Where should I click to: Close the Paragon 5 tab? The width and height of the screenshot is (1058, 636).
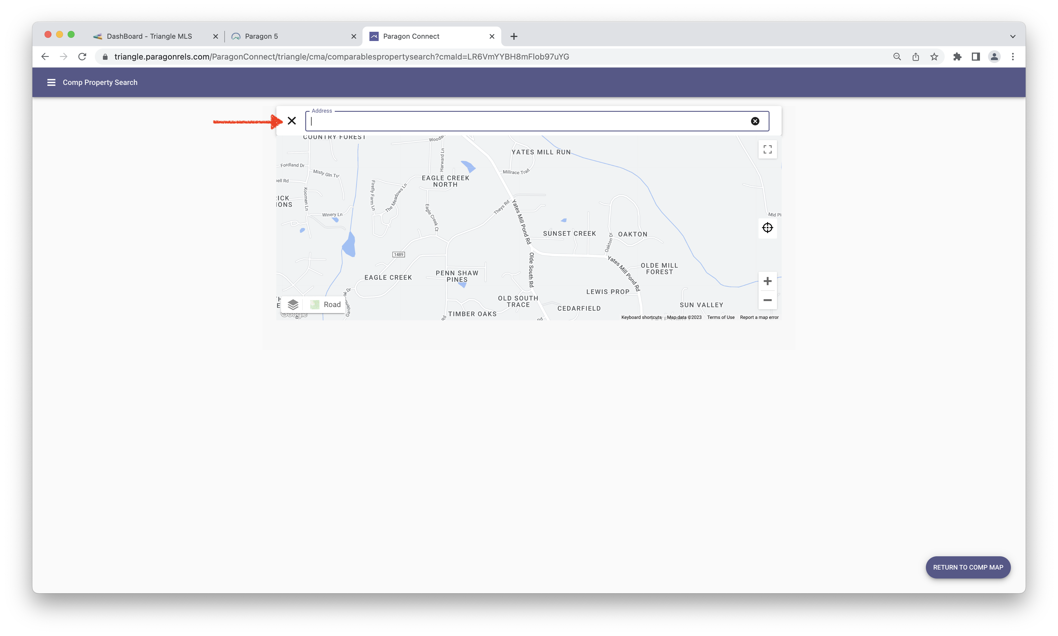click(353, 36)
